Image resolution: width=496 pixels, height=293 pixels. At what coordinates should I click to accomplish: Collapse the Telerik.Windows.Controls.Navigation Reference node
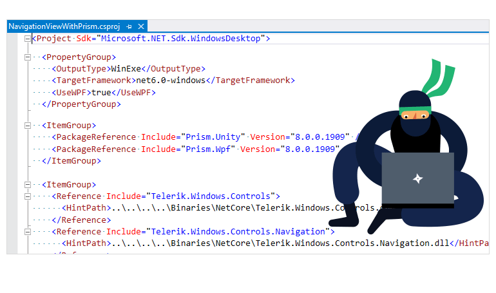tap(28, 232)
